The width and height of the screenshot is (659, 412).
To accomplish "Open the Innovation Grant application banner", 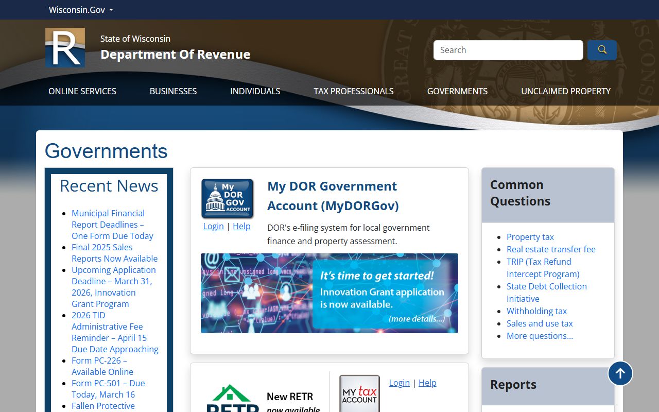I will click(x=329, y=293).
